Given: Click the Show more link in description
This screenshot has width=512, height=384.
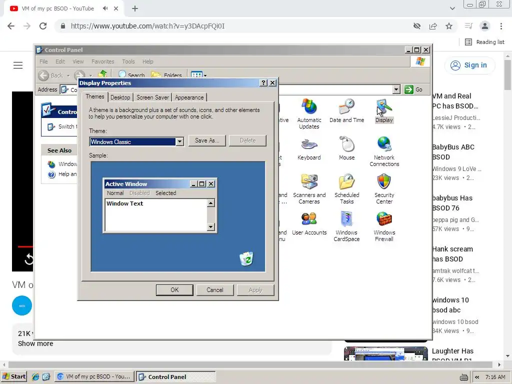Looking at the screenshot, I should (35, 343).
